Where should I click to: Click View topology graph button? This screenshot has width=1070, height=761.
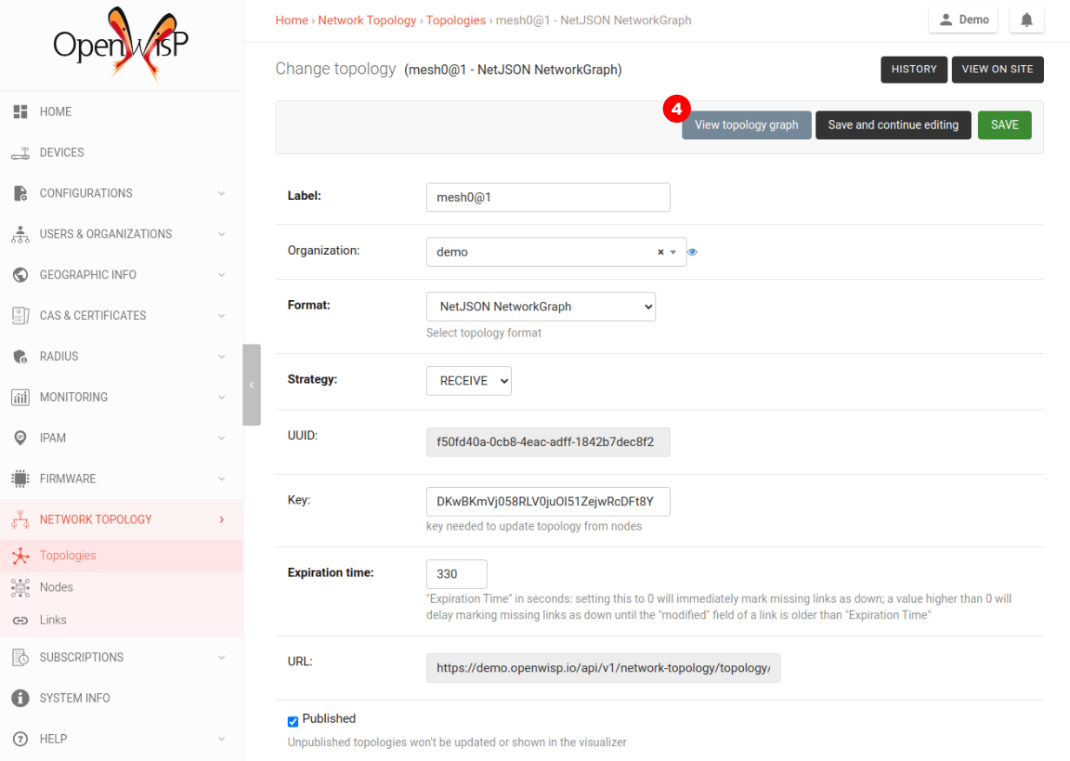746,125
